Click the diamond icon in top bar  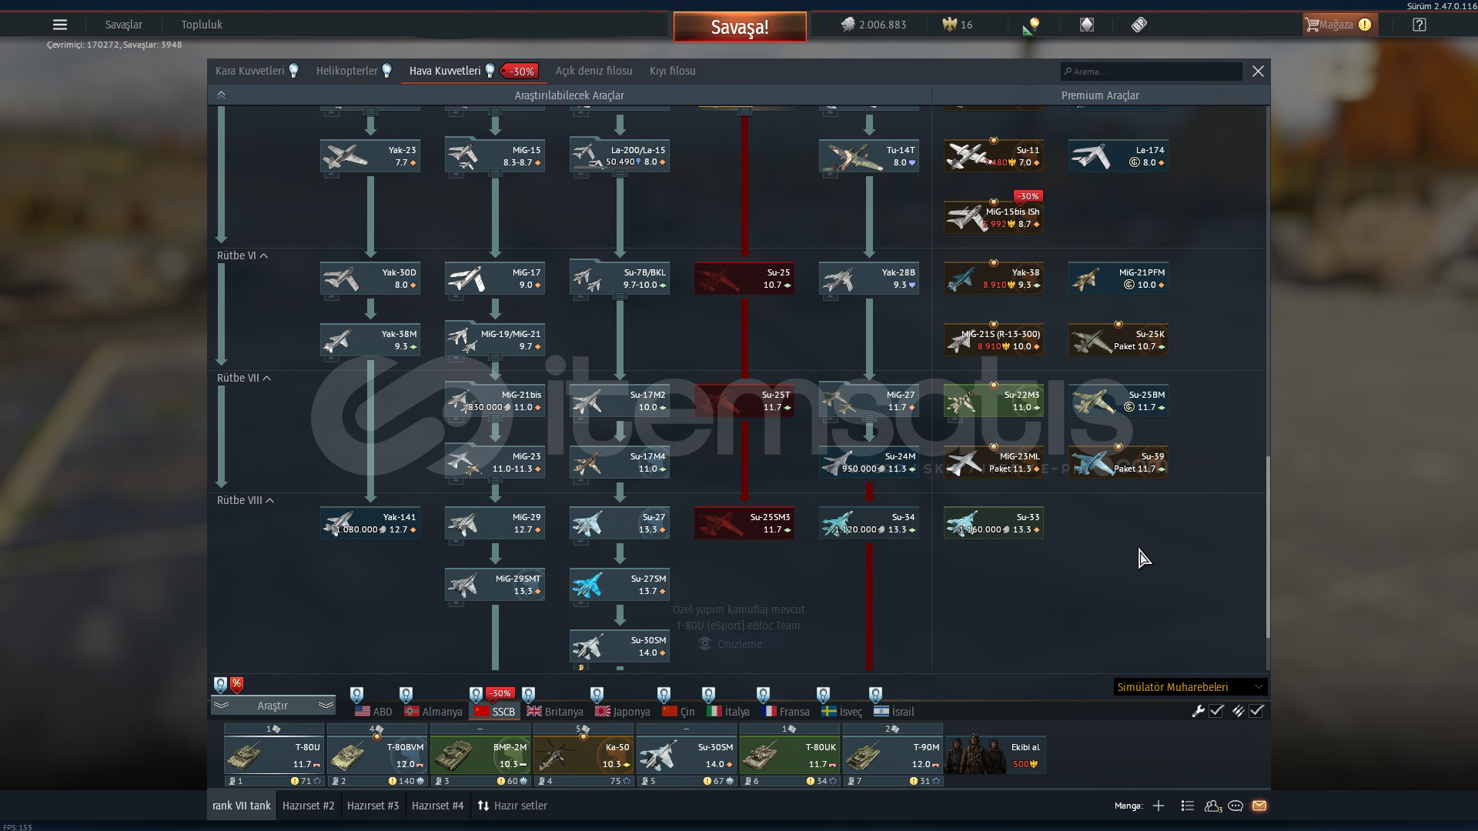tap(1086, 25)
